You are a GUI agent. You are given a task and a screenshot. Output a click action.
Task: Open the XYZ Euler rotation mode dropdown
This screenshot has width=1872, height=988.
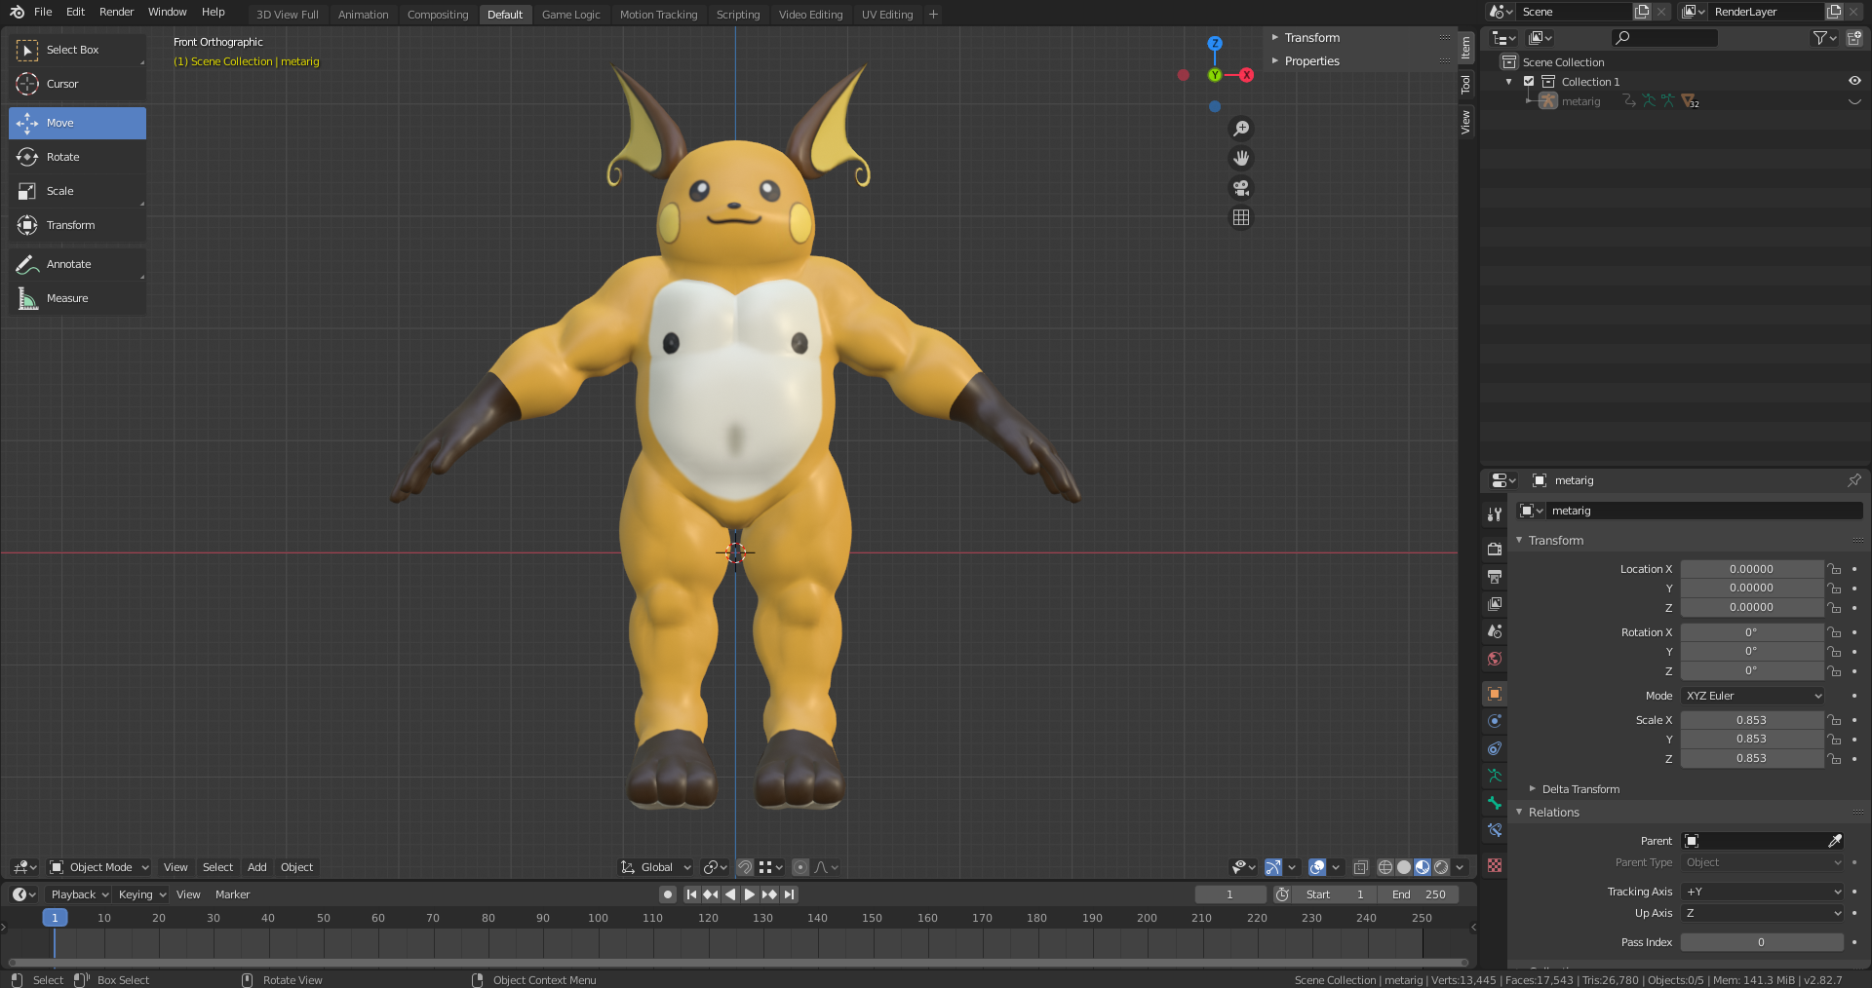click(1752, 696)
